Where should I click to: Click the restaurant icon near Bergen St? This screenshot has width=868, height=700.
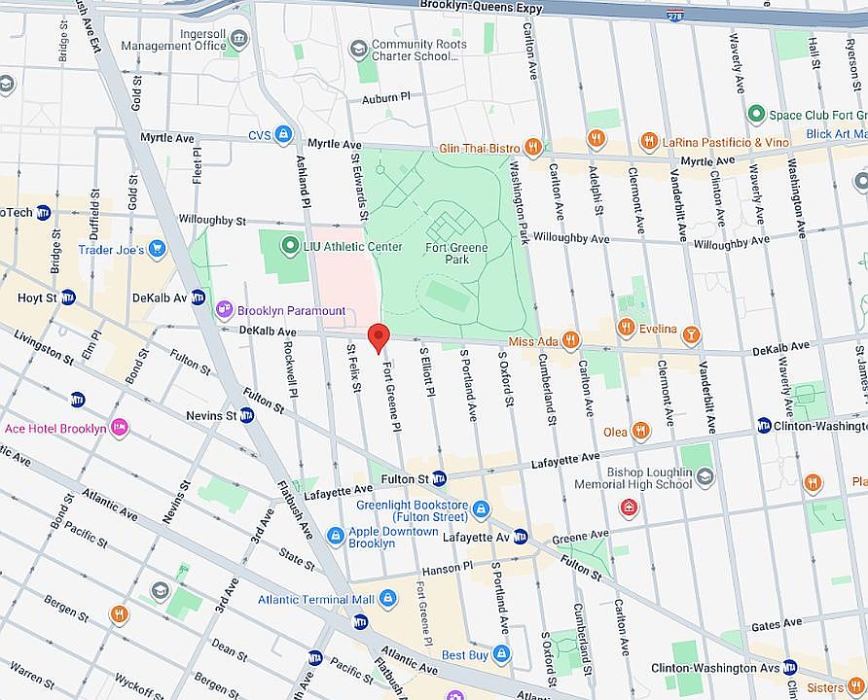coord(120,614)
